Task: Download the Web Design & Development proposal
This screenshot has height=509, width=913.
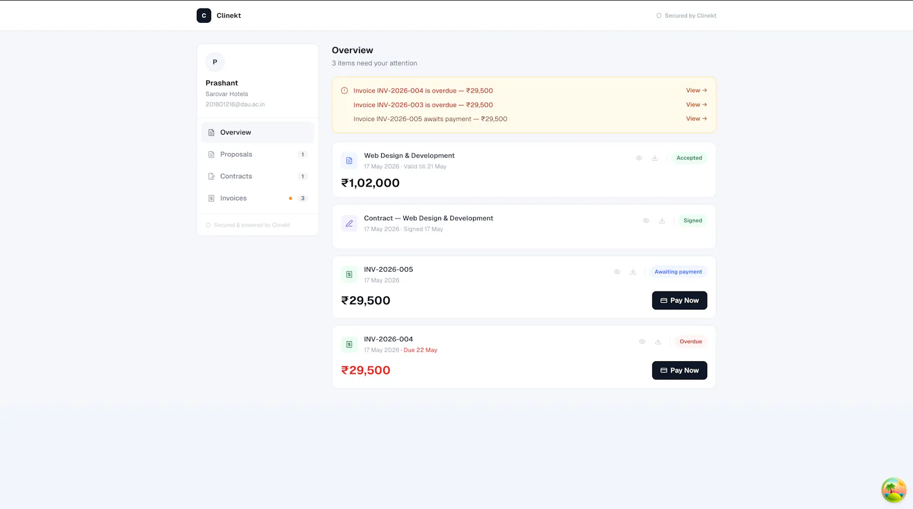Action: [655, 158]
